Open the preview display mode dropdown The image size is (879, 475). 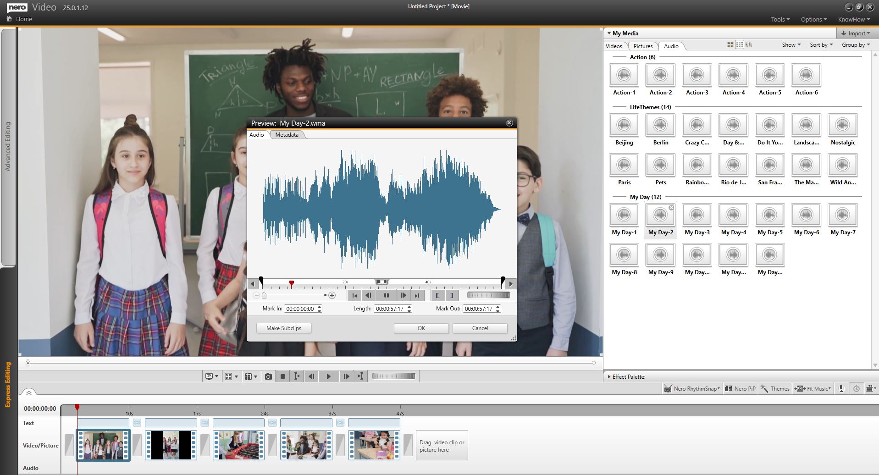click(211, 376)
